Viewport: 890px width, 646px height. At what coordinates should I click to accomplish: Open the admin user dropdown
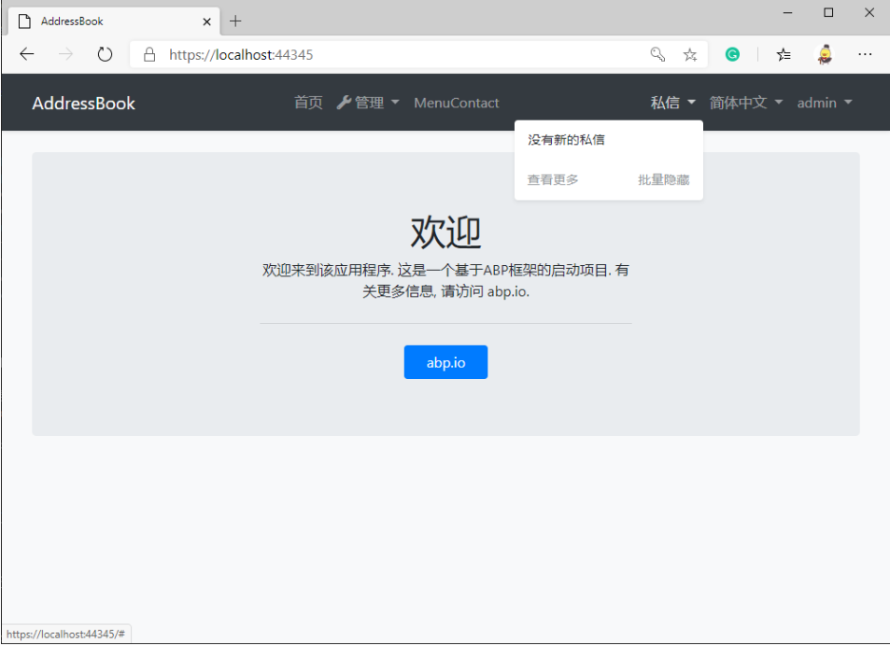coord(824,103)
